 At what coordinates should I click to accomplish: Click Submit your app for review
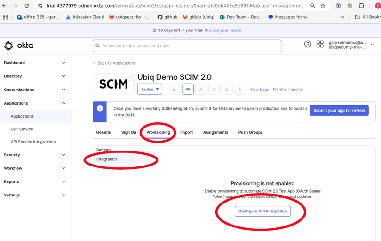(x=339, y=111)
